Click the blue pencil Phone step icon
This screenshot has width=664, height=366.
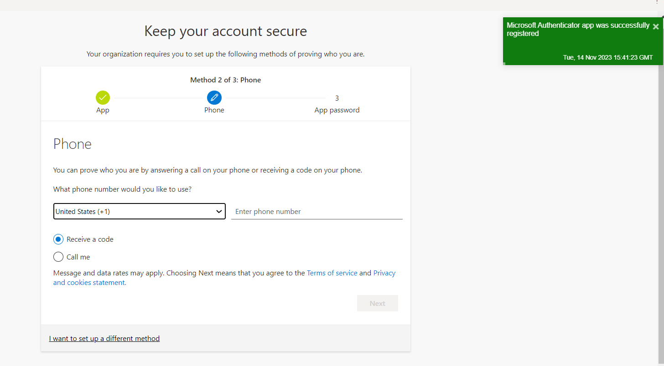(x=214, y=98)
